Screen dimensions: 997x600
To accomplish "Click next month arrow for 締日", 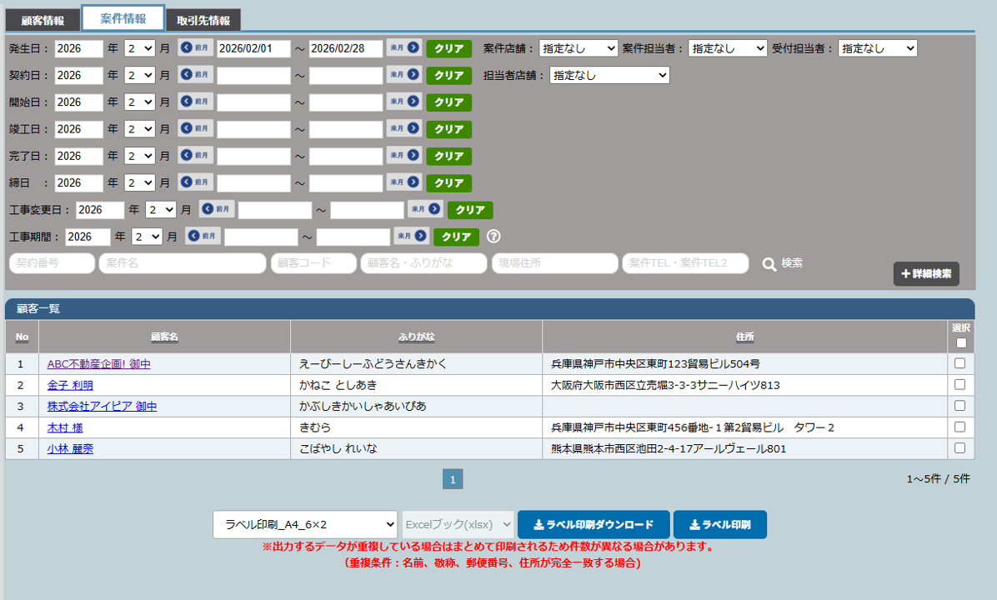I will point(404,182).
